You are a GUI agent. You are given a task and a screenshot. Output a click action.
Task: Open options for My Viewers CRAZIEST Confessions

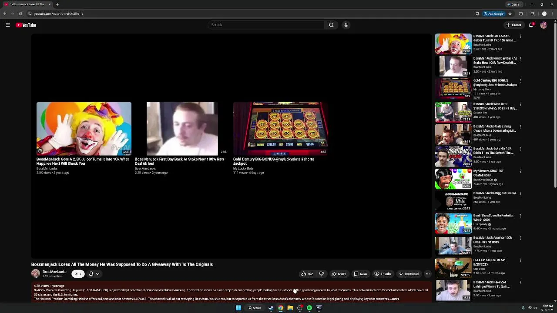520,171
